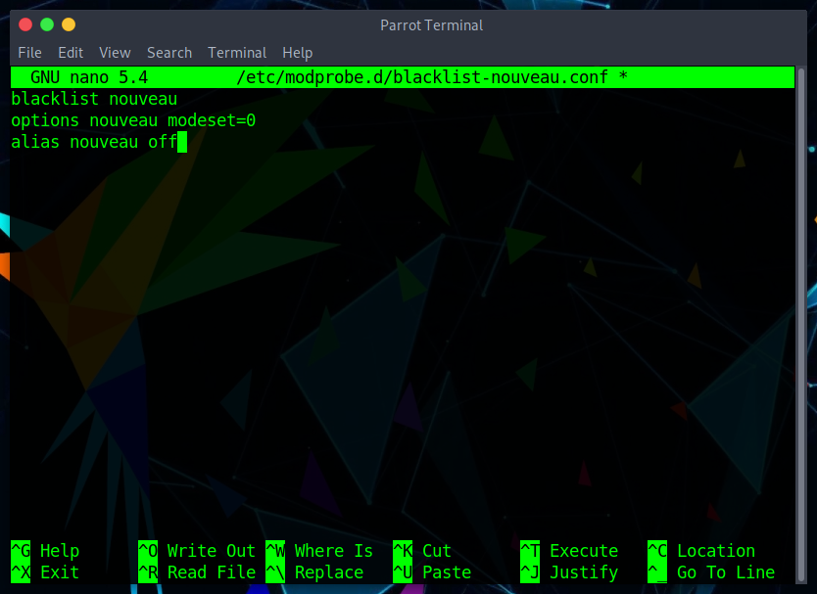
Task: Click the red close window button
Action: (x=24, y=24)
